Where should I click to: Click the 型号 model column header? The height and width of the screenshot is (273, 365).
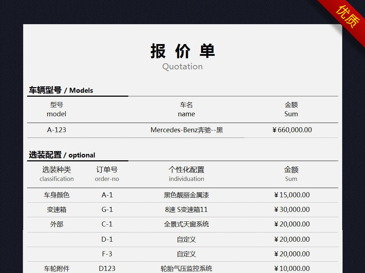[56, 109]
